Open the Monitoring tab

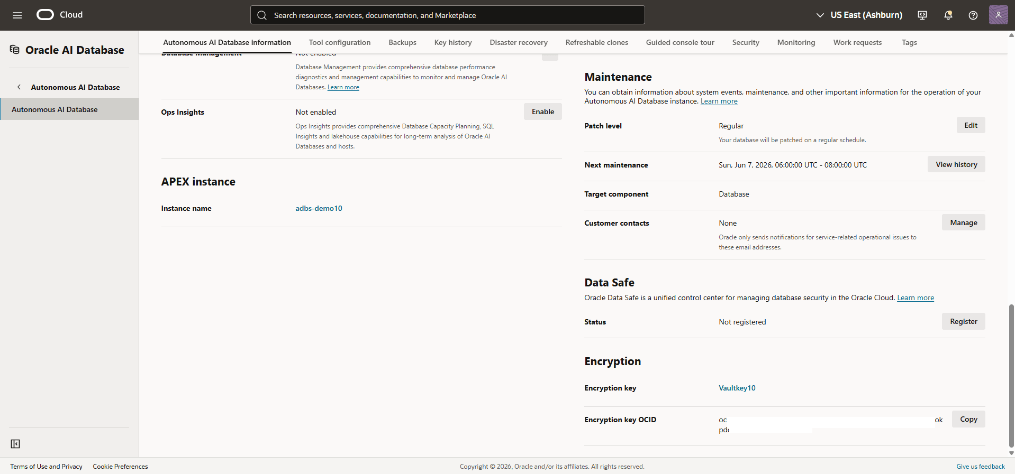coord(796,42)
